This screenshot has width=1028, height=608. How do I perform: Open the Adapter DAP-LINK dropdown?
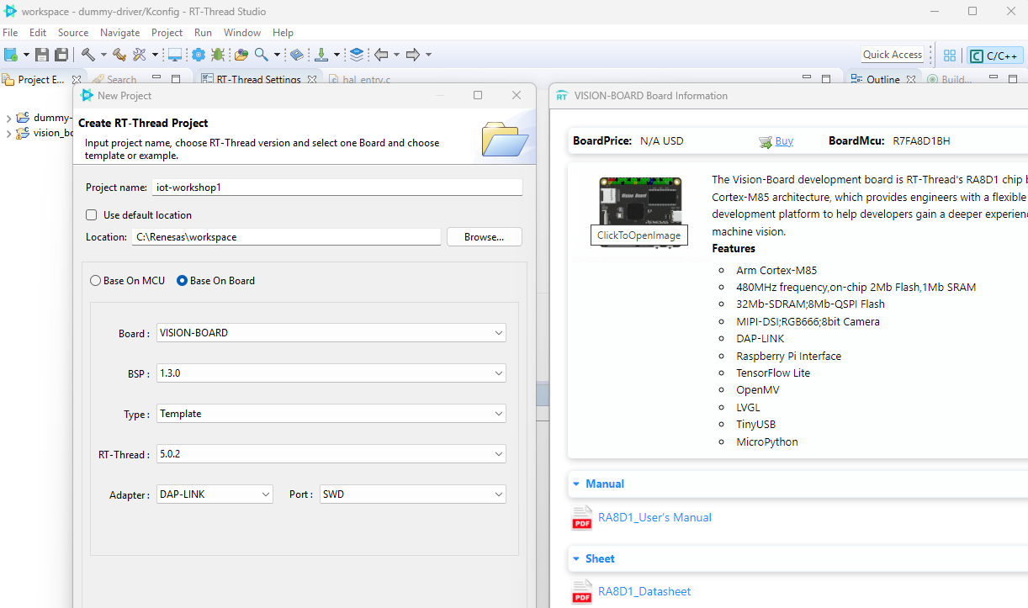pos(215,494)
